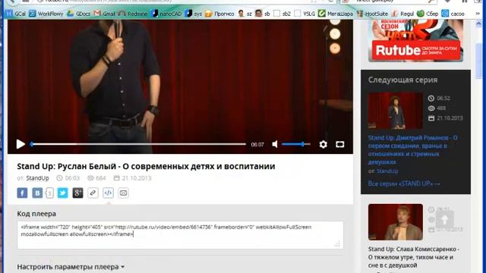Share video on VKontakte
Screen dimensions: 486x273
pyautogui.click(x=37, y=193)
